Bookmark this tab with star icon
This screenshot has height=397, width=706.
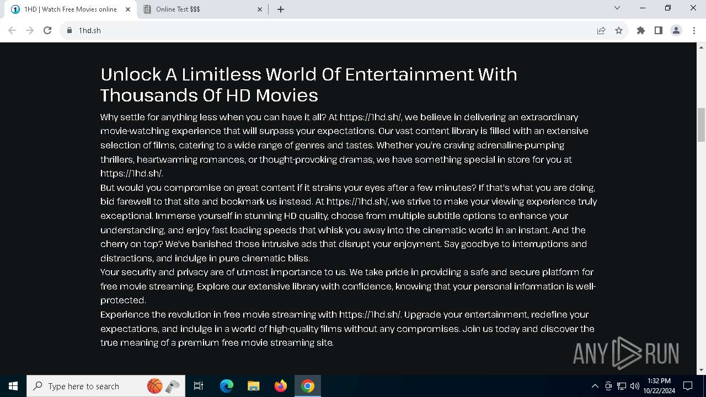pos(619,30)
